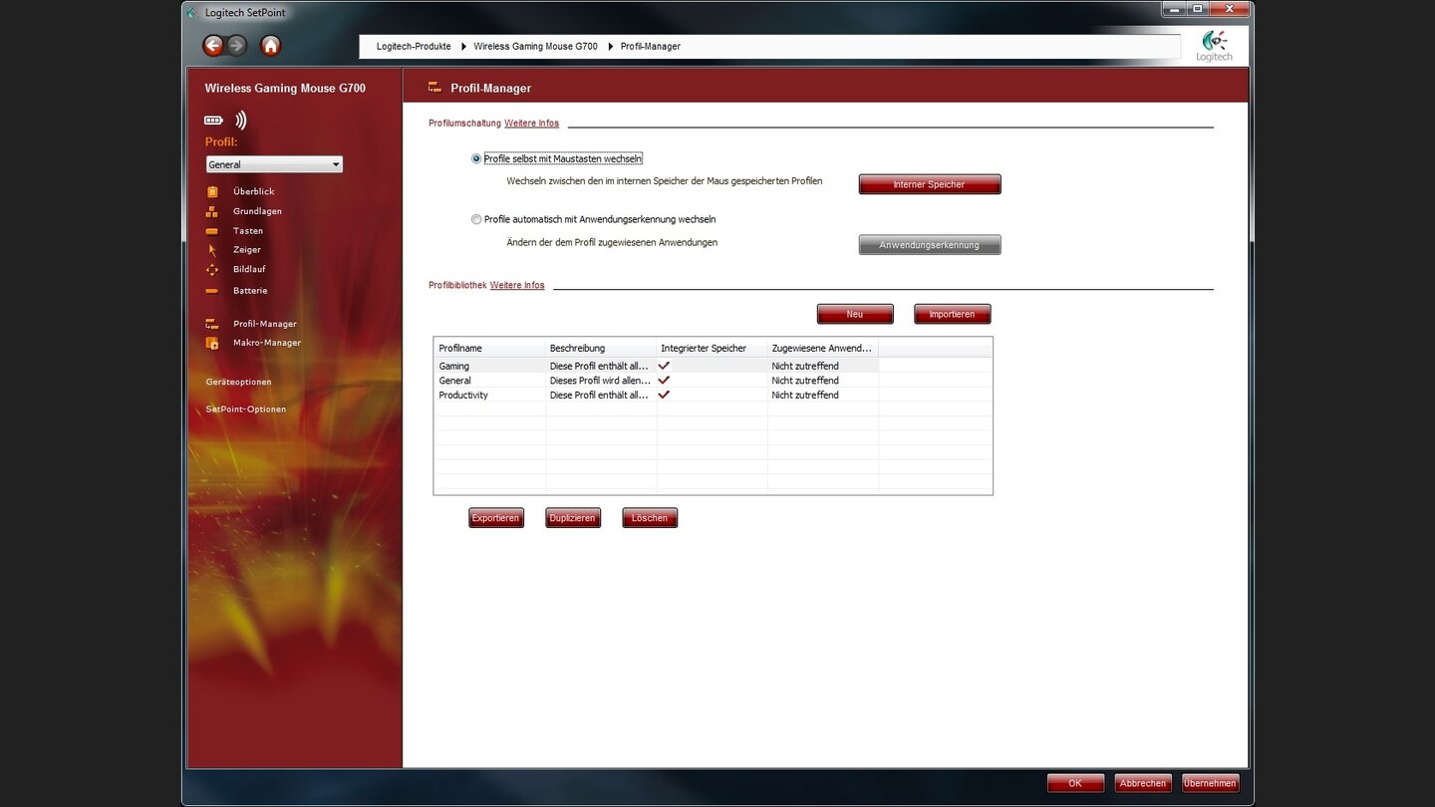Delete the profile with the Löschen button
The height and width of the screenshot is (807, 1435).
pyautogui.click(x=650, y=518)
